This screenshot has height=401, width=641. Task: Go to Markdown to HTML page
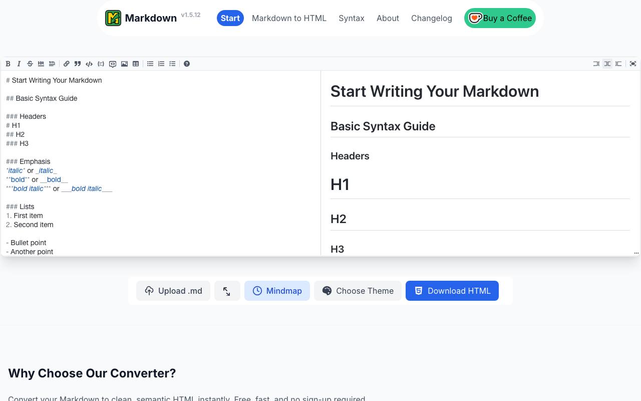289,18
